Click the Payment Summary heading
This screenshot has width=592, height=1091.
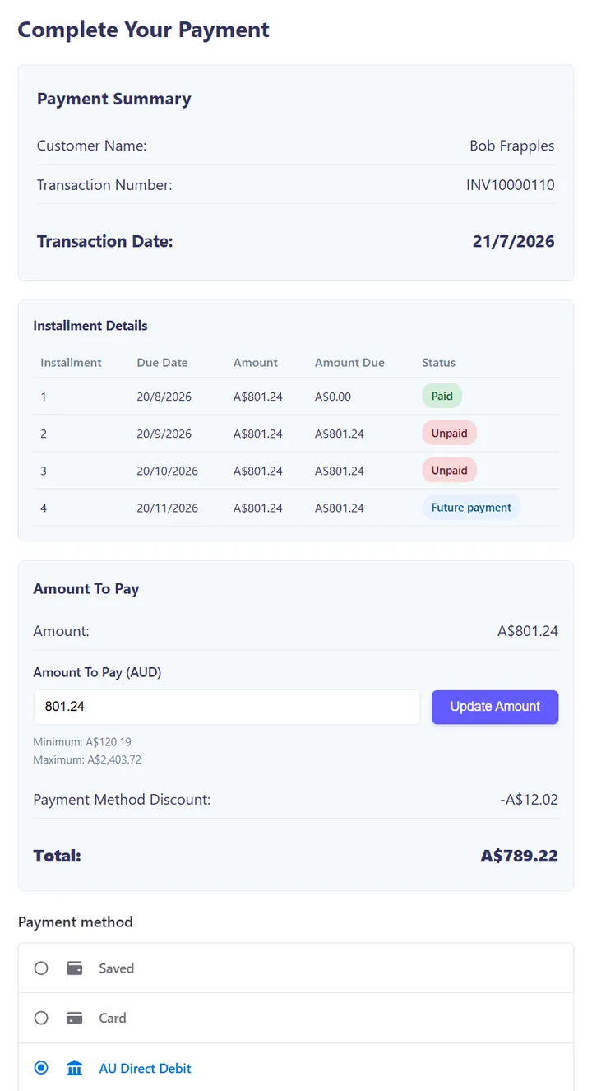[114, 99]
